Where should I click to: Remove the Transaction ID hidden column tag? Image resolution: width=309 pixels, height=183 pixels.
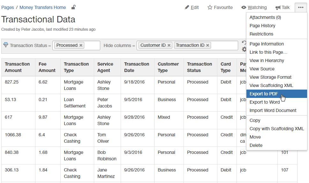pyautogui.click(x=208, y=45)
